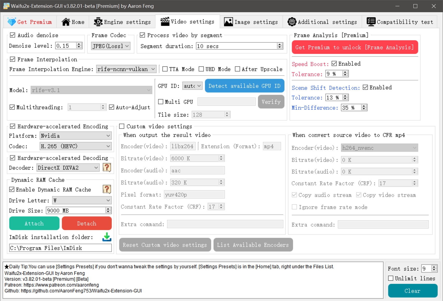Toggle Scene Shift Detection Enabled checkbox
Image resolution: width=443 pixels, height=301 pixels.
(x=365, y=87)
